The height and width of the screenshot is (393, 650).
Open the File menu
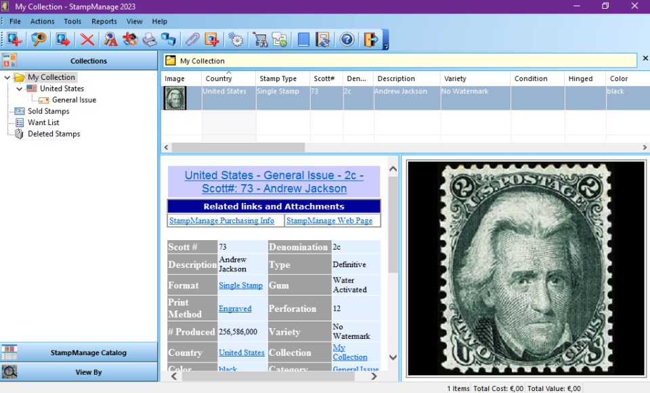point(15,21)
